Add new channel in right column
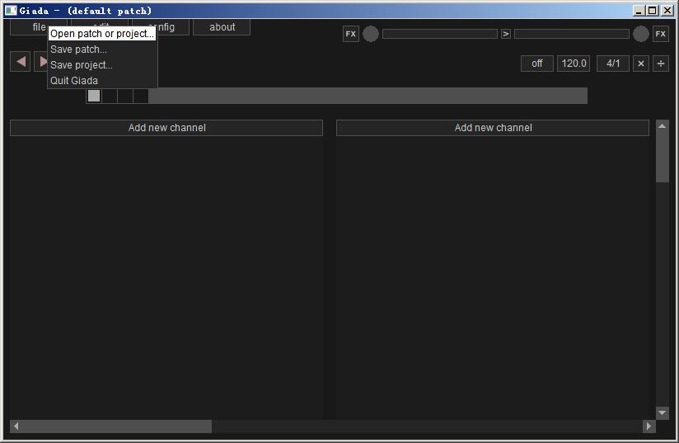Screen dimensions: 679x443 [x=493, y=128]
